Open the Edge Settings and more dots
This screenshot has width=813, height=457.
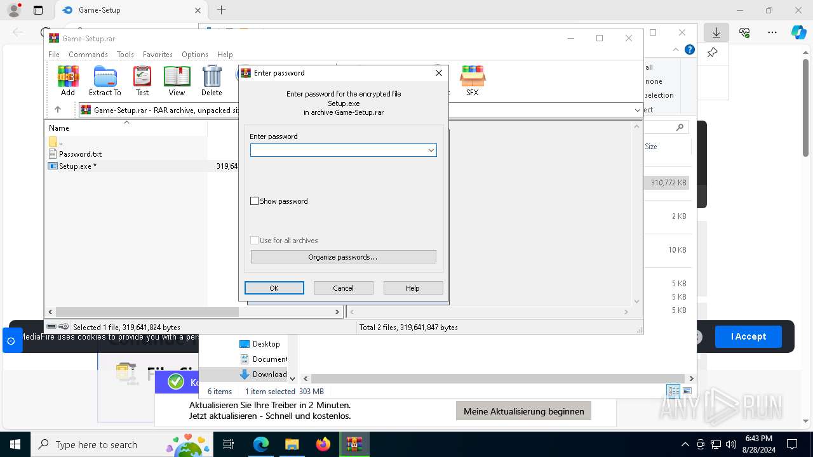[772, 32]
